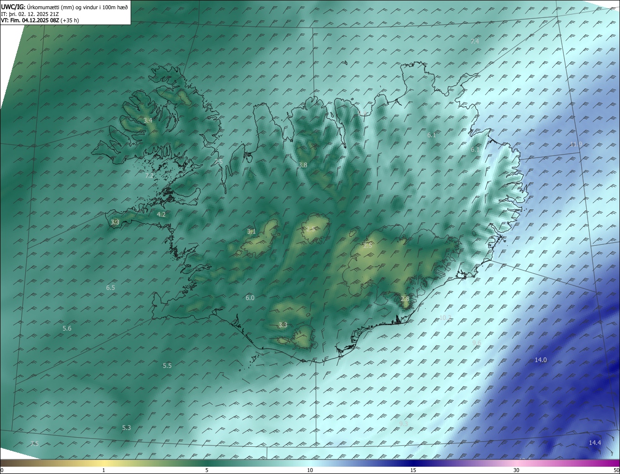Click the map value 5.6
Screen dimensions: 620x474
point(67,329)
